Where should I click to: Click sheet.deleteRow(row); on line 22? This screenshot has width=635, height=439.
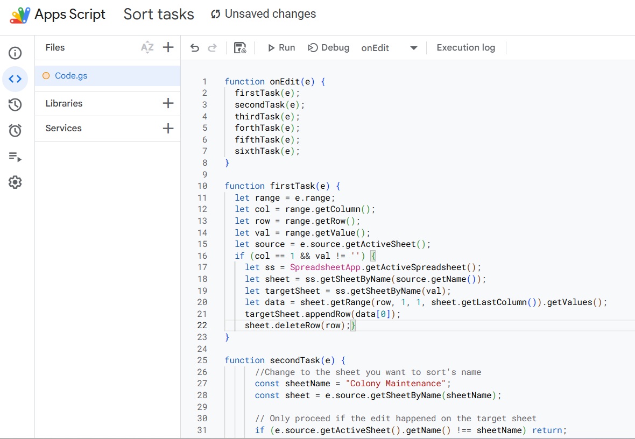[x=298, y=325]
